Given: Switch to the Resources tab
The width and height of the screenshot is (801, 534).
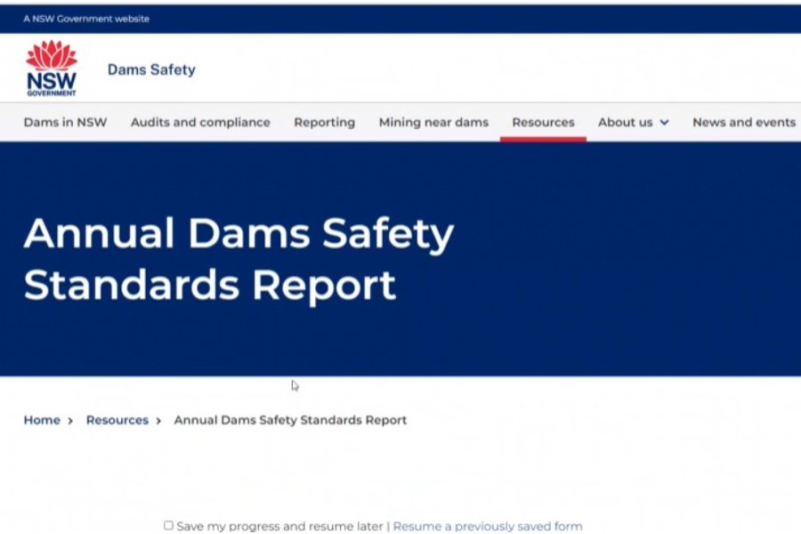Looking at the screenshot, I should tap(543, 123).
